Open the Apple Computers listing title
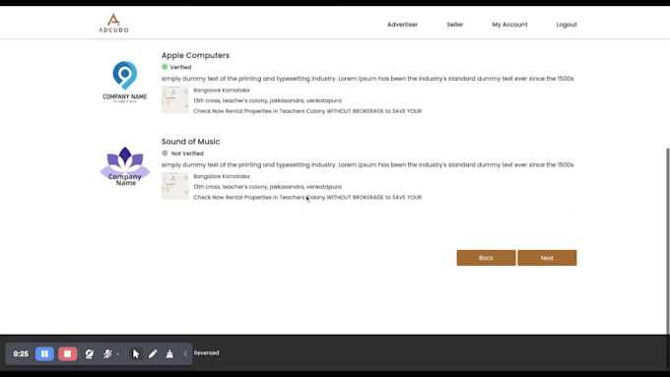Screen dimensions: 670x377 pos(195,55)
